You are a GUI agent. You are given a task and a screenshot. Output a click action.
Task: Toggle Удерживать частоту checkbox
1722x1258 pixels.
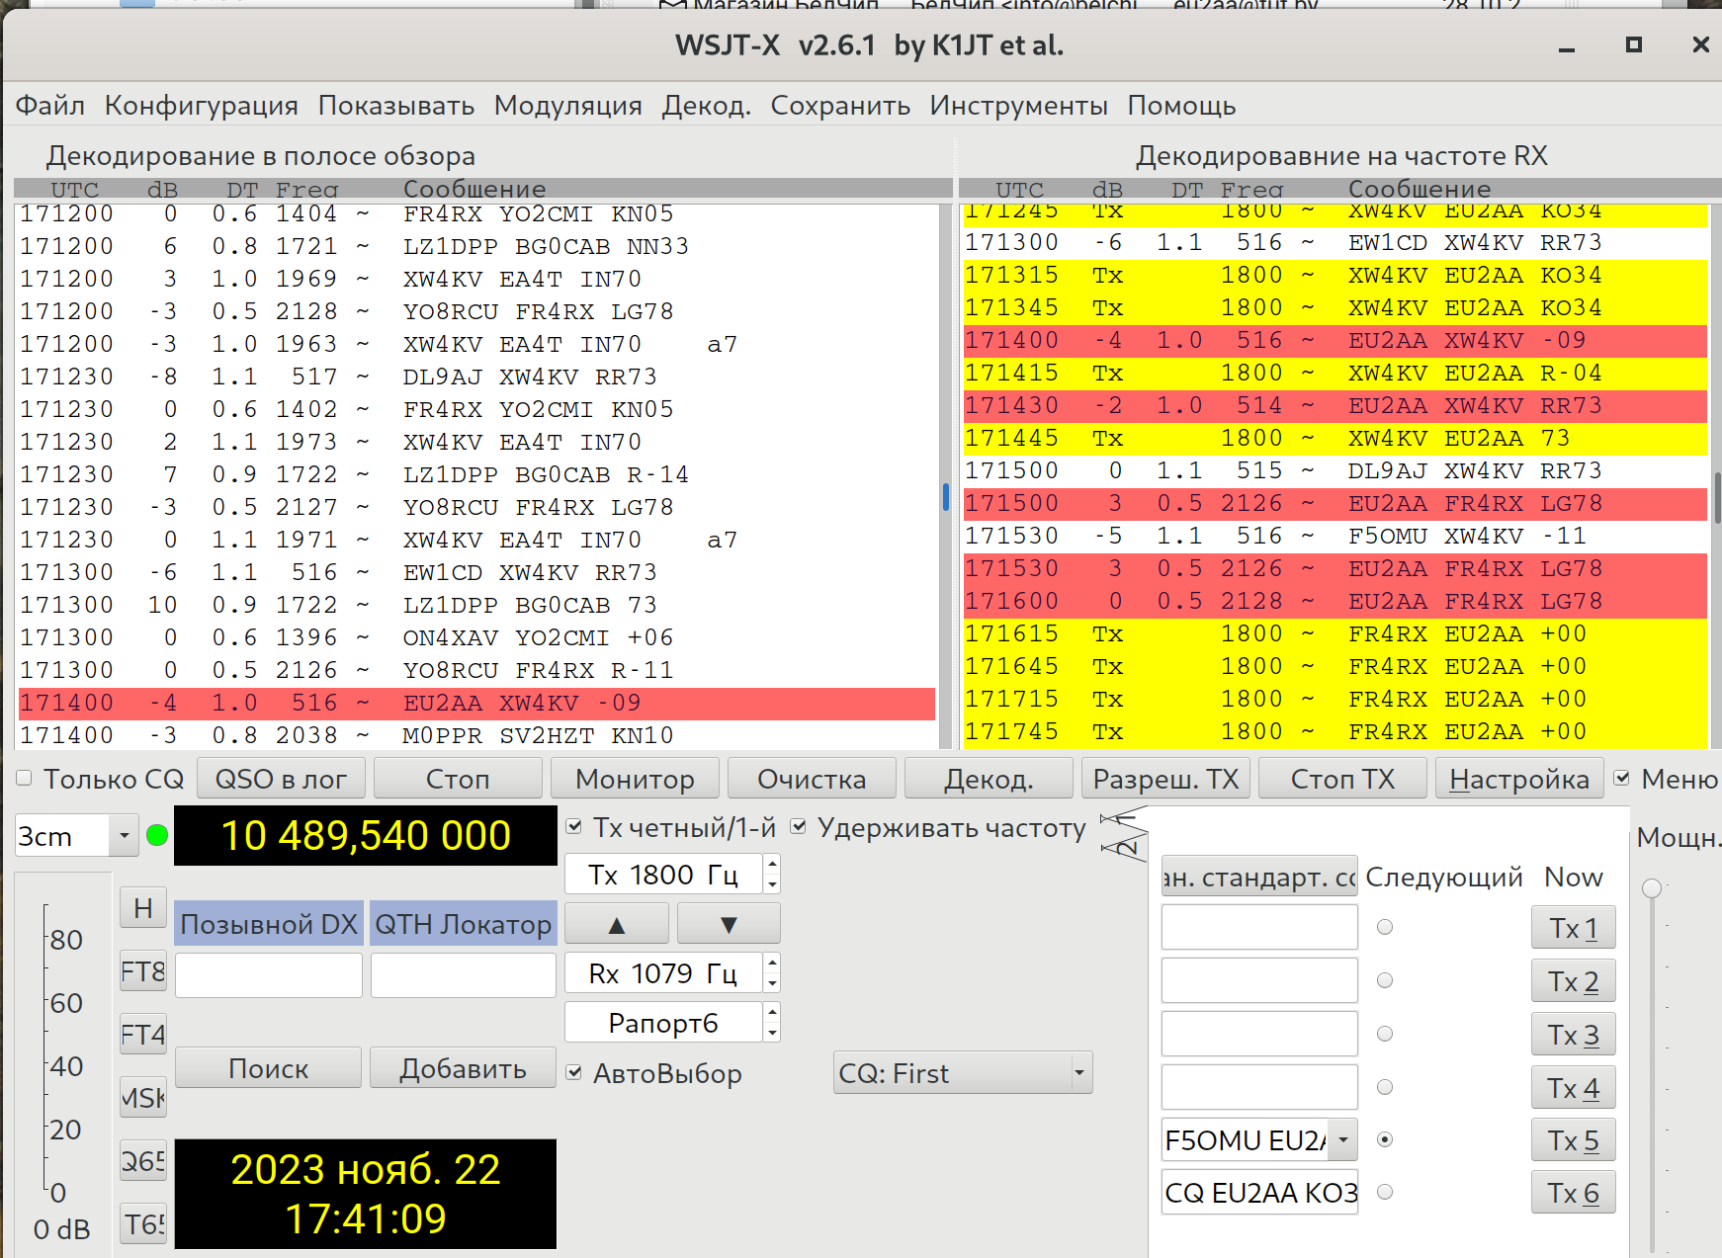(x=799, y=827)
